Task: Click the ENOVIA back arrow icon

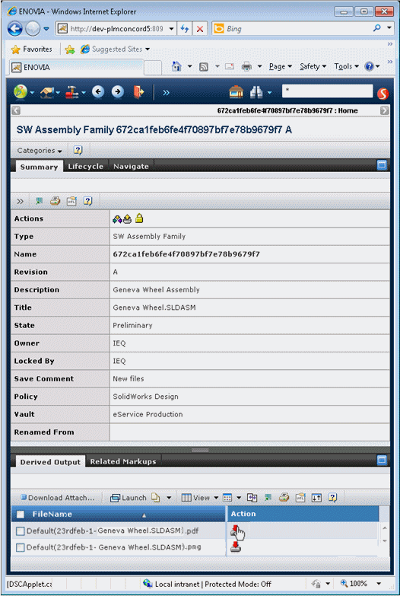Action: tap(98, 92)
